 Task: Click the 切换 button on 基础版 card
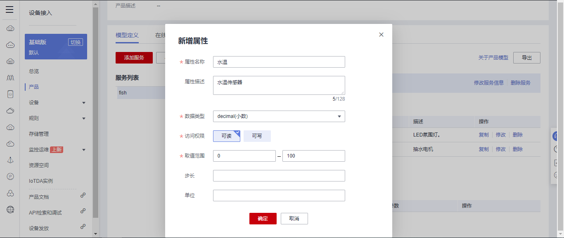pos(76,42)
